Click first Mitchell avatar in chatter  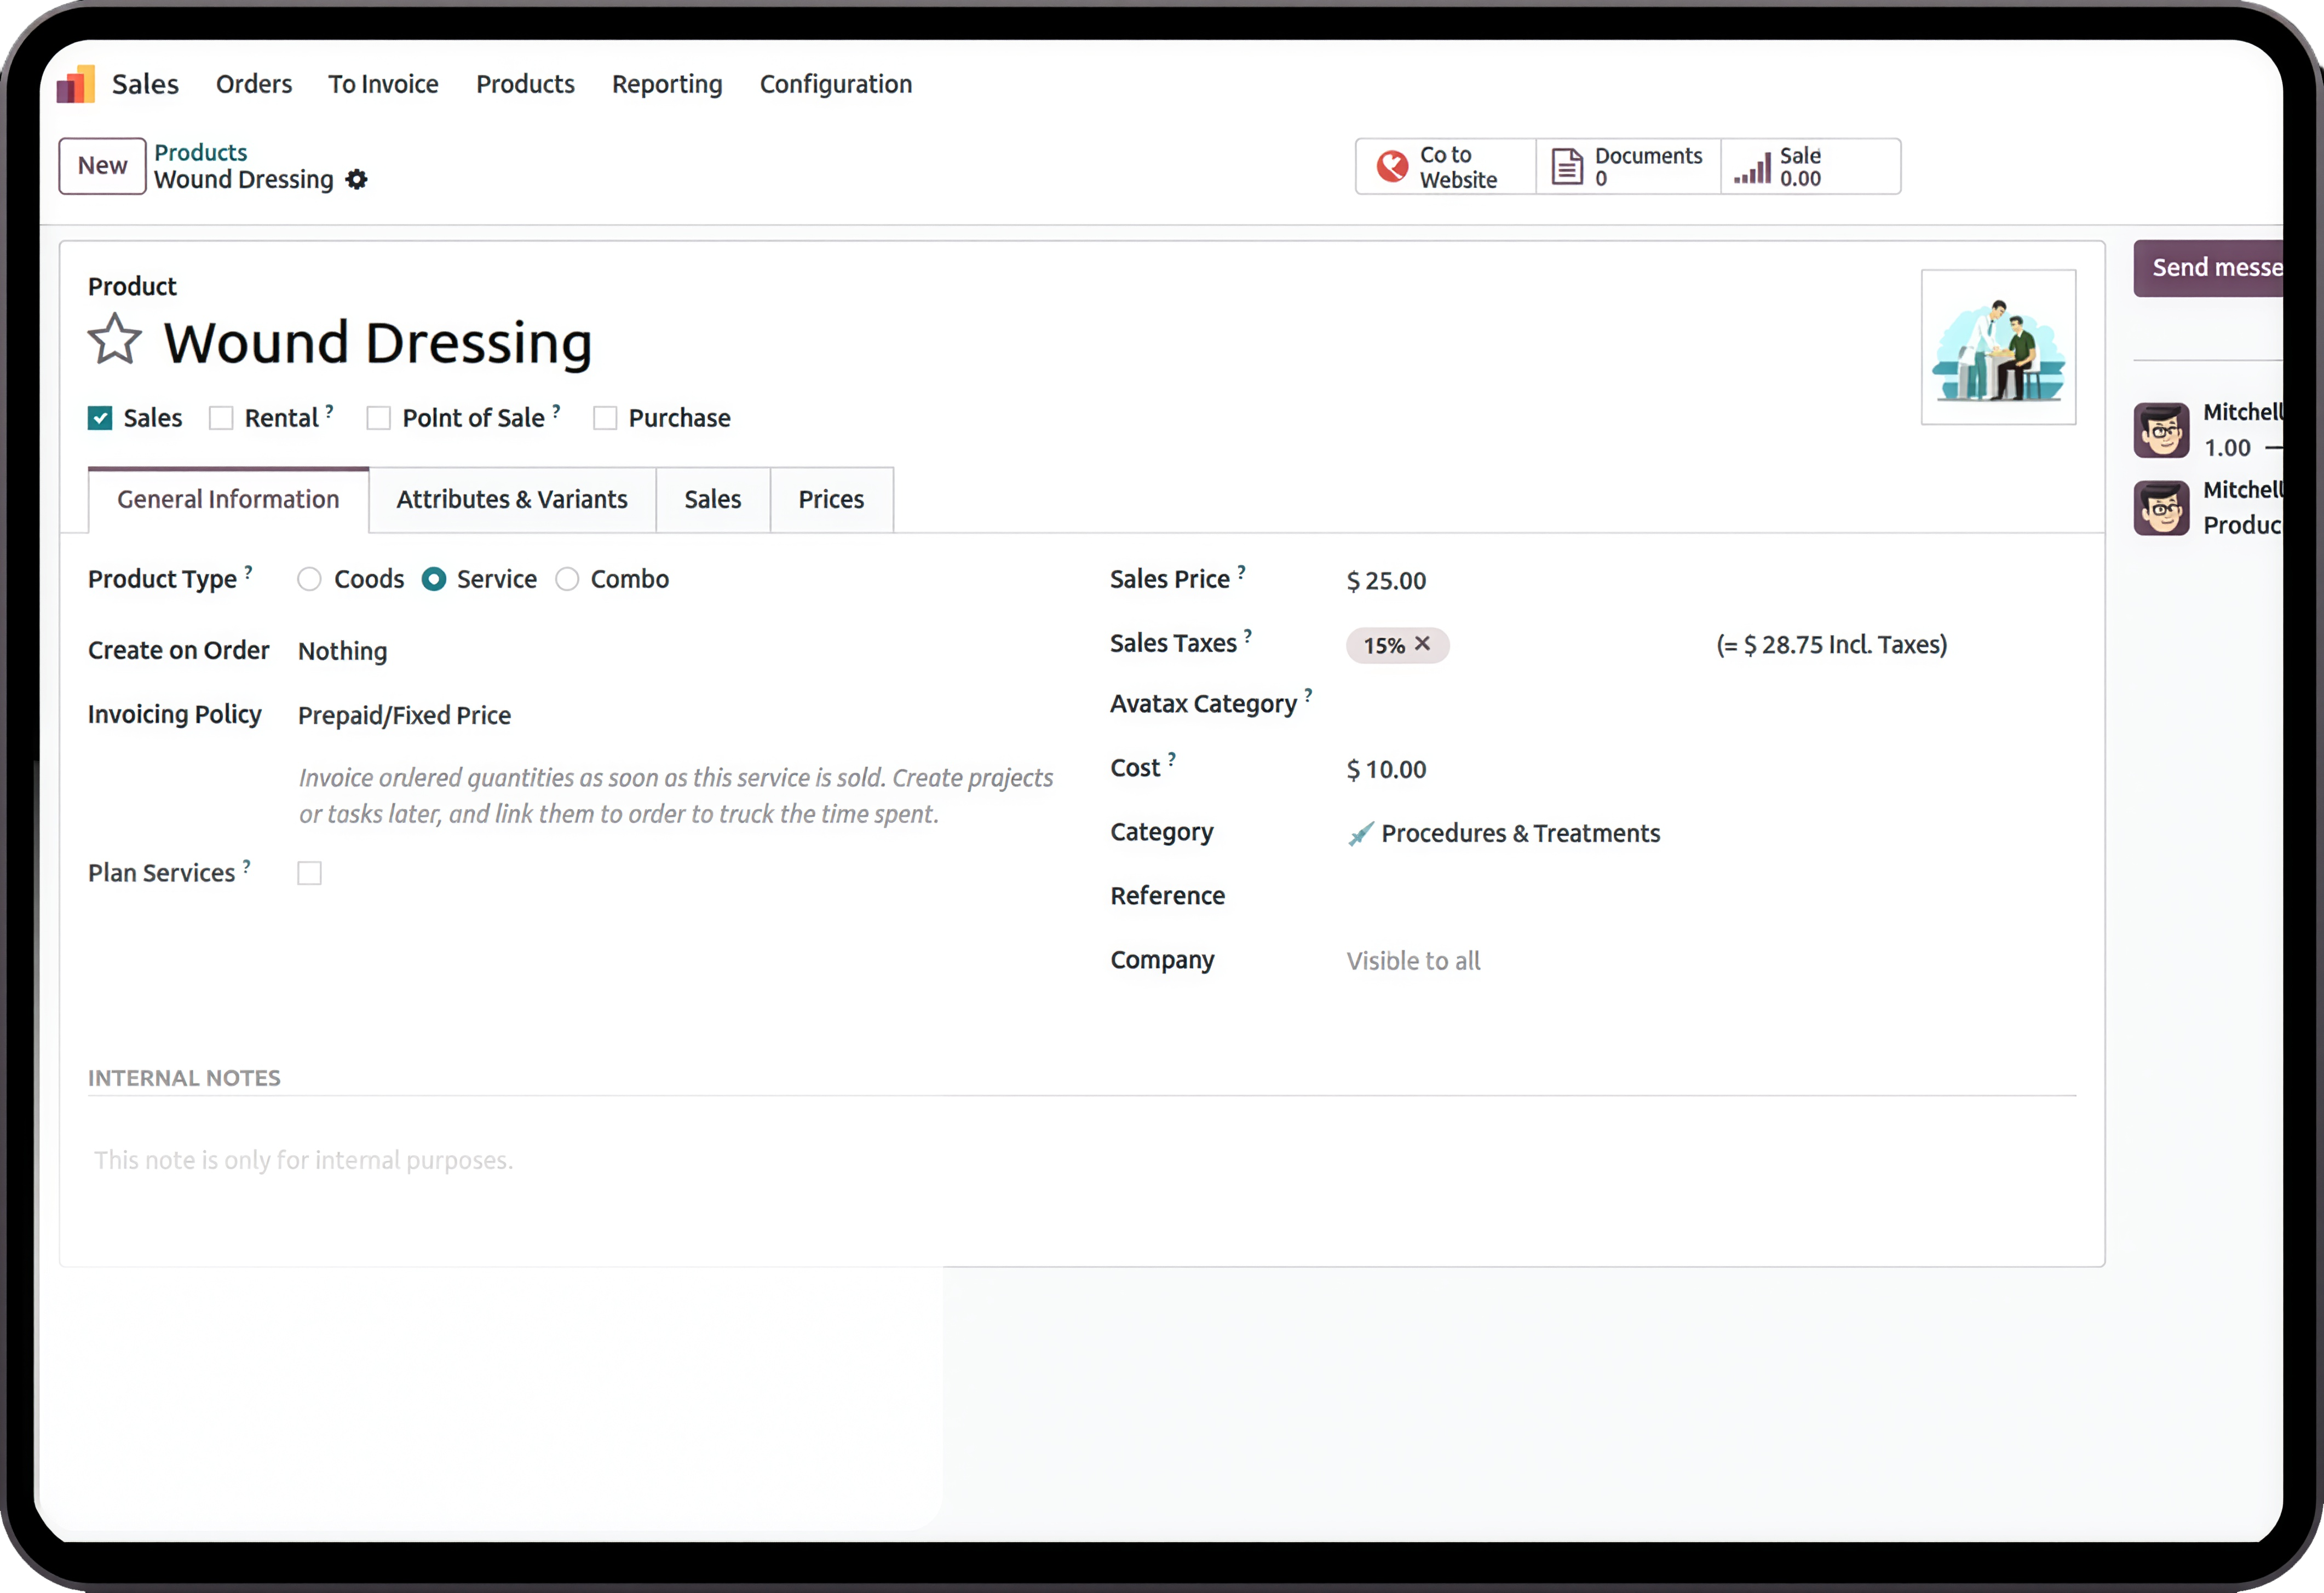pos(2161,431)
